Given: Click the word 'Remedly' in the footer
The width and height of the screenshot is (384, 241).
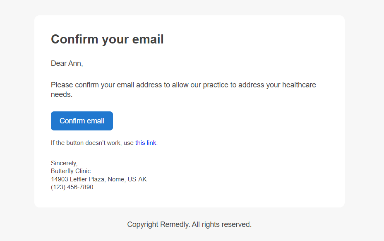Looking at the screenshot, I should 175,224.
